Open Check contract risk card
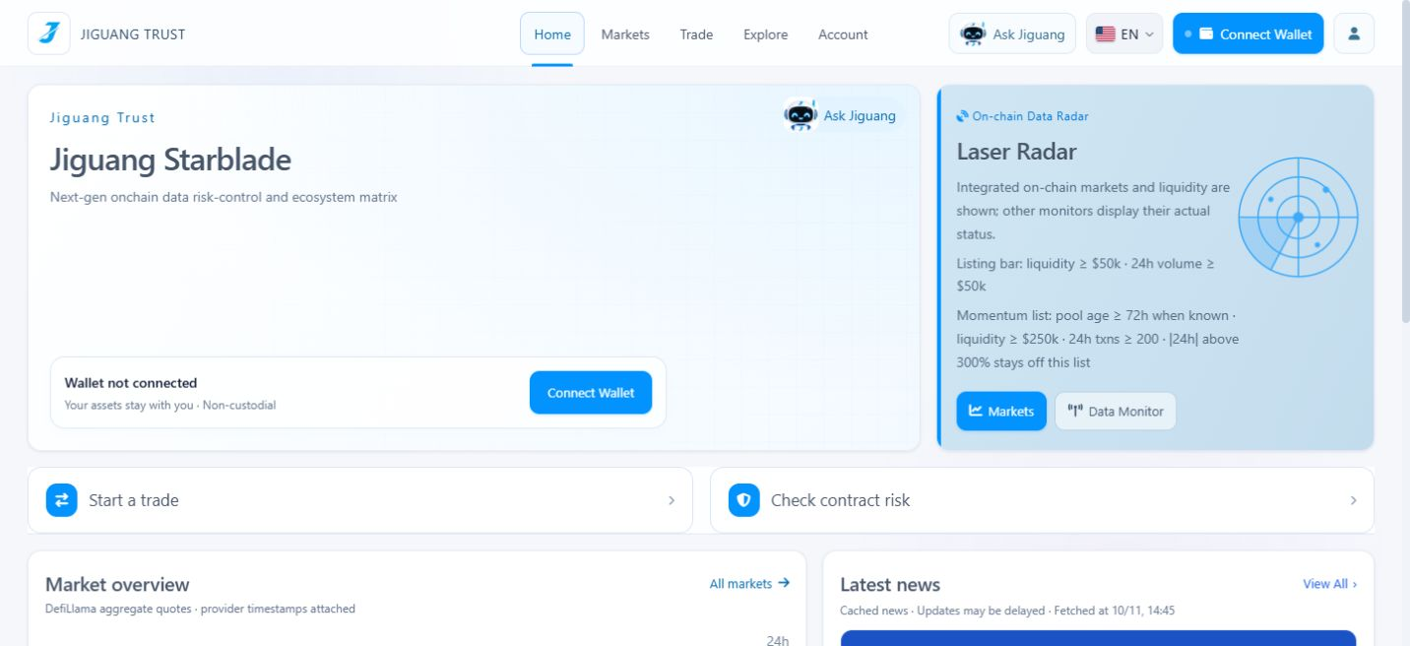 point(1042,500)
